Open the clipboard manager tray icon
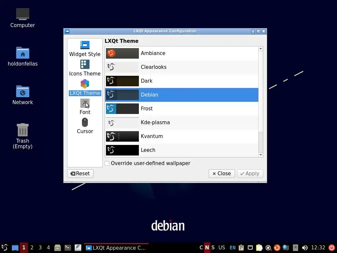 [x=241, y=248]
